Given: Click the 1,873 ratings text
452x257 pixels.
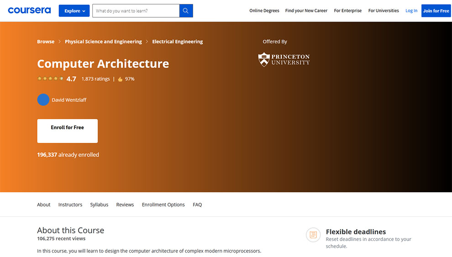Looking at the screenshot, I should coord(95,79).
